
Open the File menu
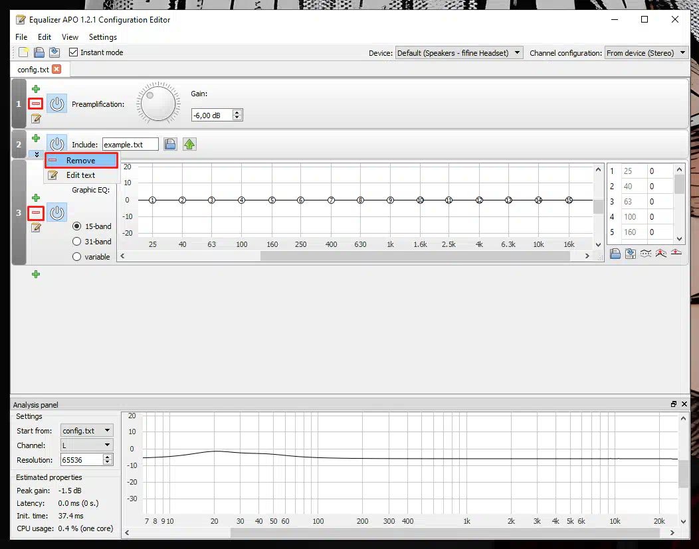coord(21,37)
